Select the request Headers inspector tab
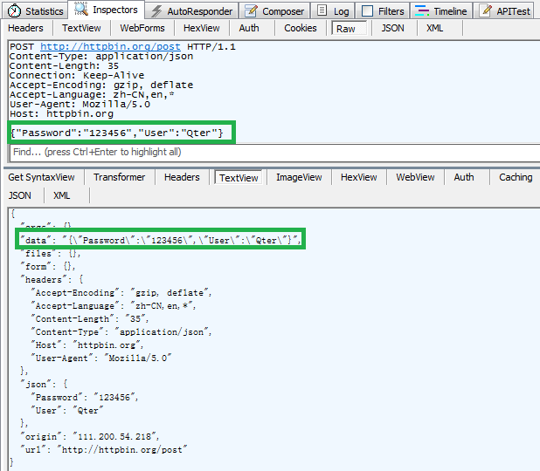This screenshot has height=471, width=540. [26, 28]
